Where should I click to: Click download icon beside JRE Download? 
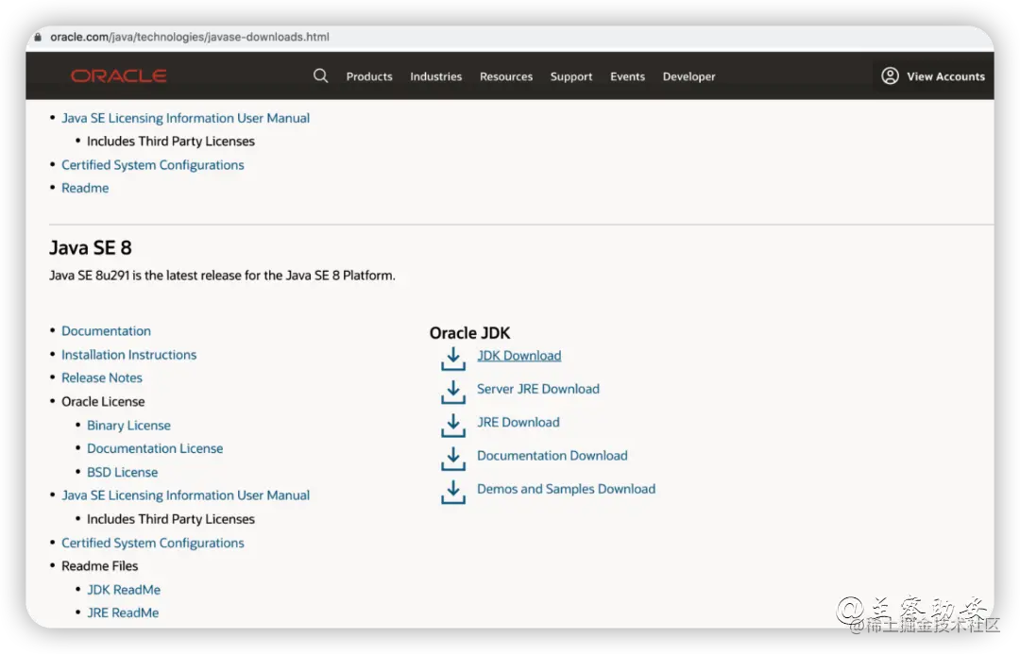click(x=453, y=425)
